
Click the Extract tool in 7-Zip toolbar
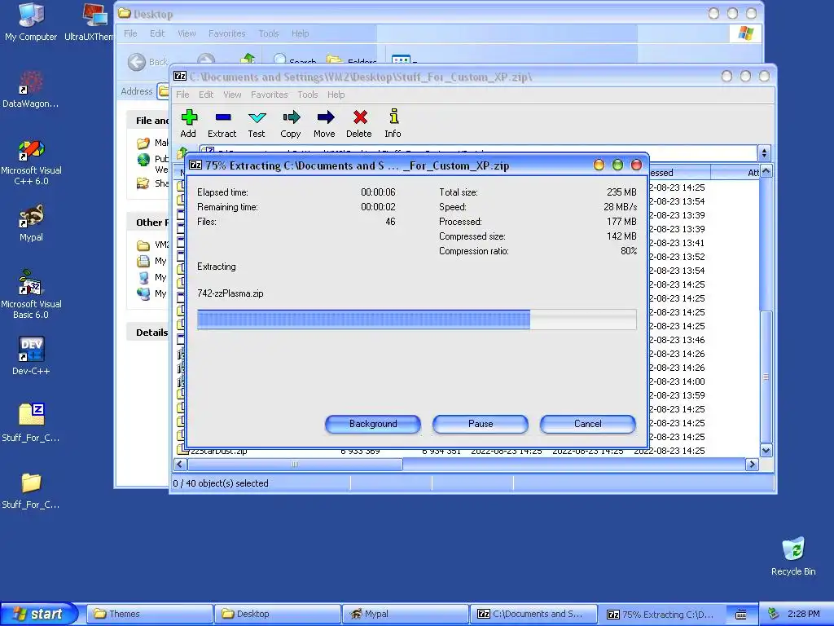[x=222, y=124]
